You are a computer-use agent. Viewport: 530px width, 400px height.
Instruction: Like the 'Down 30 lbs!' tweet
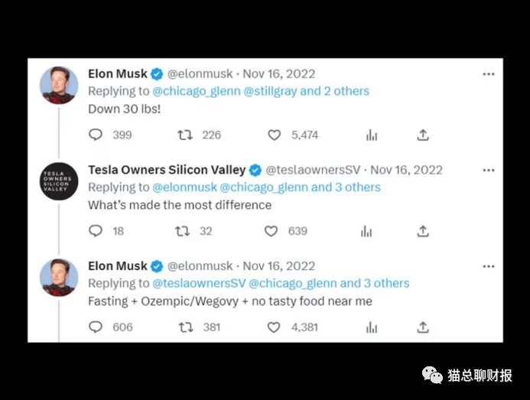(274, 135)
